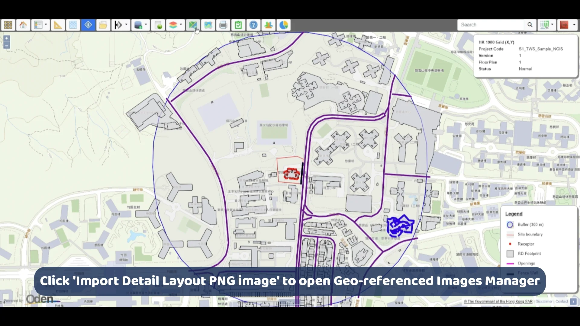Click the printer icon
Viewport: 580px width, 326px height.
223,25
